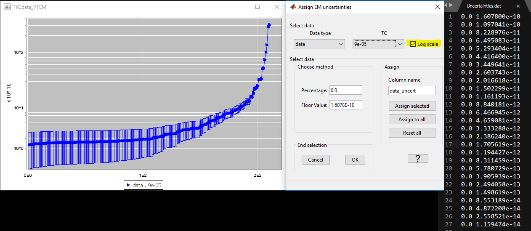Click the Floor Value input field

point(345,104)
